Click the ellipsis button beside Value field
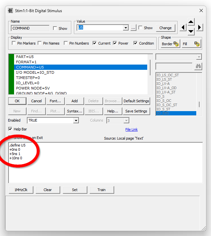This screenshot has height=236, width=211. tap(133, 28)
